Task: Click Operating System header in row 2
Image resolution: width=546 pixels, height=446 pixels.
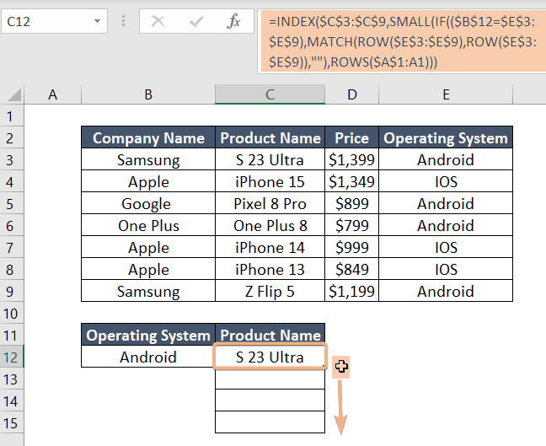Action: [x=446, y=138]
